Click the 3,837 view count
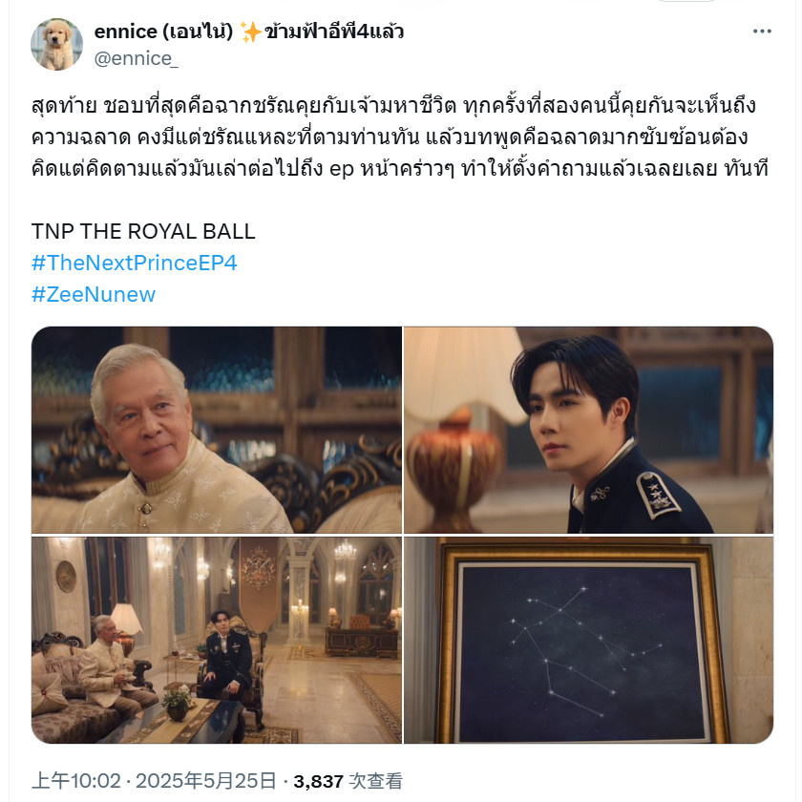The image size is (802, 802). point(318,781)
